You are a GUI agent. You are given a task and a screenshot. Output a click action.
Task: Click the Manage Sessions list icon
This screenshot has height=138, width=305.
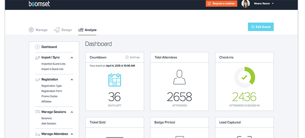point(37,112)
